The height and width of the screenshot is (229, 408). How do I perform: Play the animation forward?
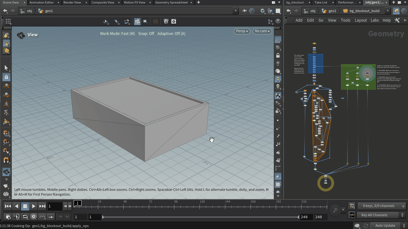point(33,206)
